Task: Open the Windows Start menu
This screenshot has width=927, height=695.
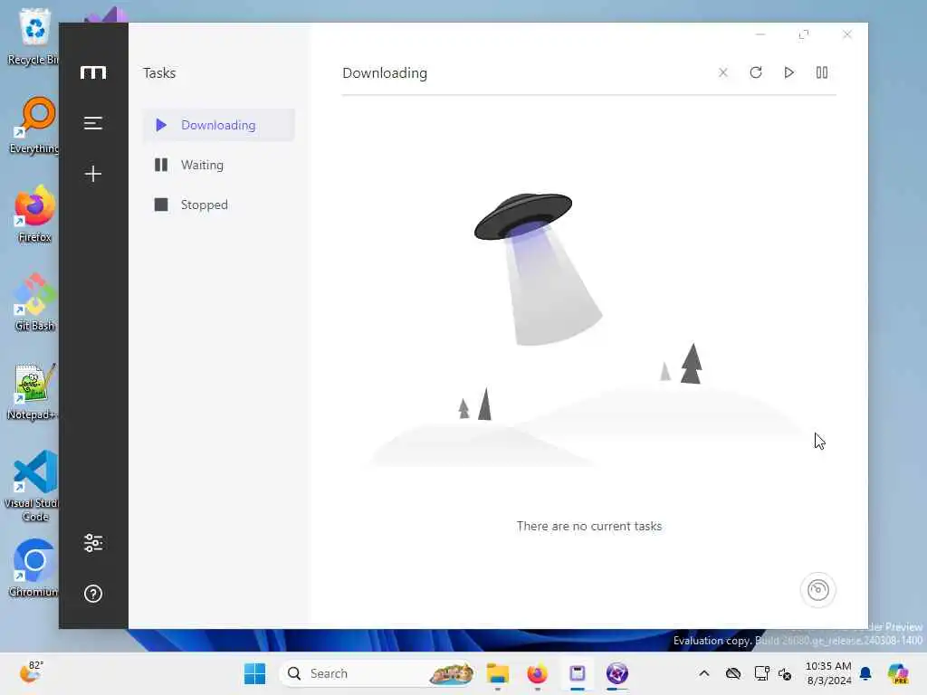Action: coord(254,673)
